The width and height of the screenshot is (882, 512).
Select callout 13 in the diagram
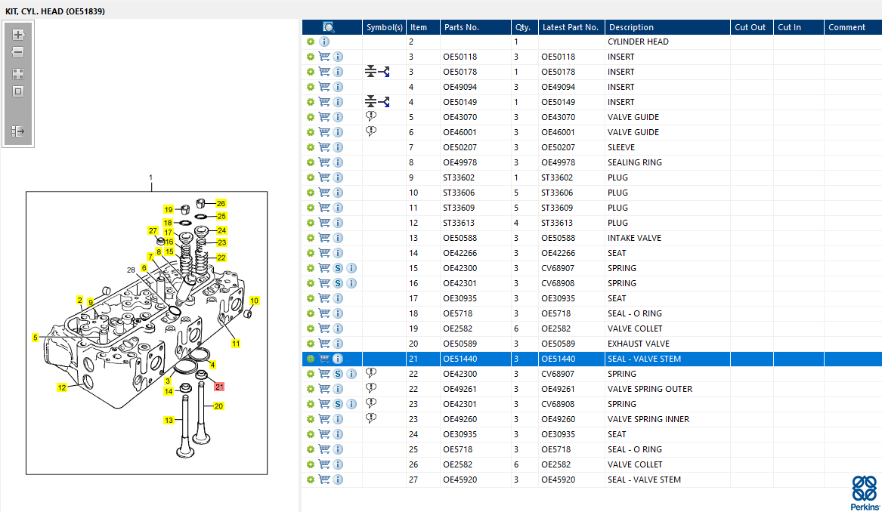[x=169, y=420]
